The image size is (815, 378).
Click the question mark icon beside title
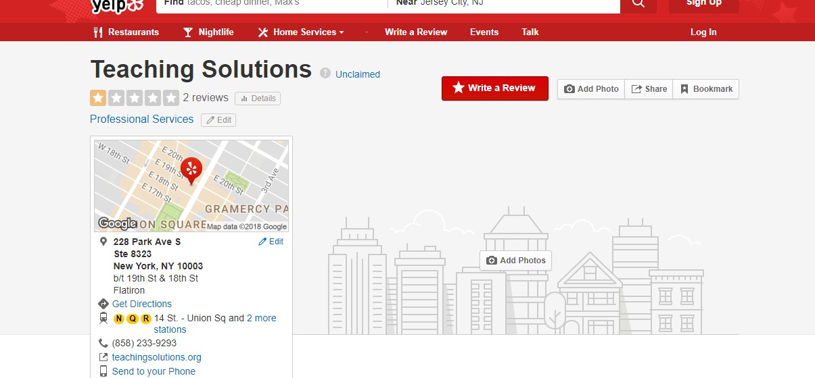(x=325, y=74)
